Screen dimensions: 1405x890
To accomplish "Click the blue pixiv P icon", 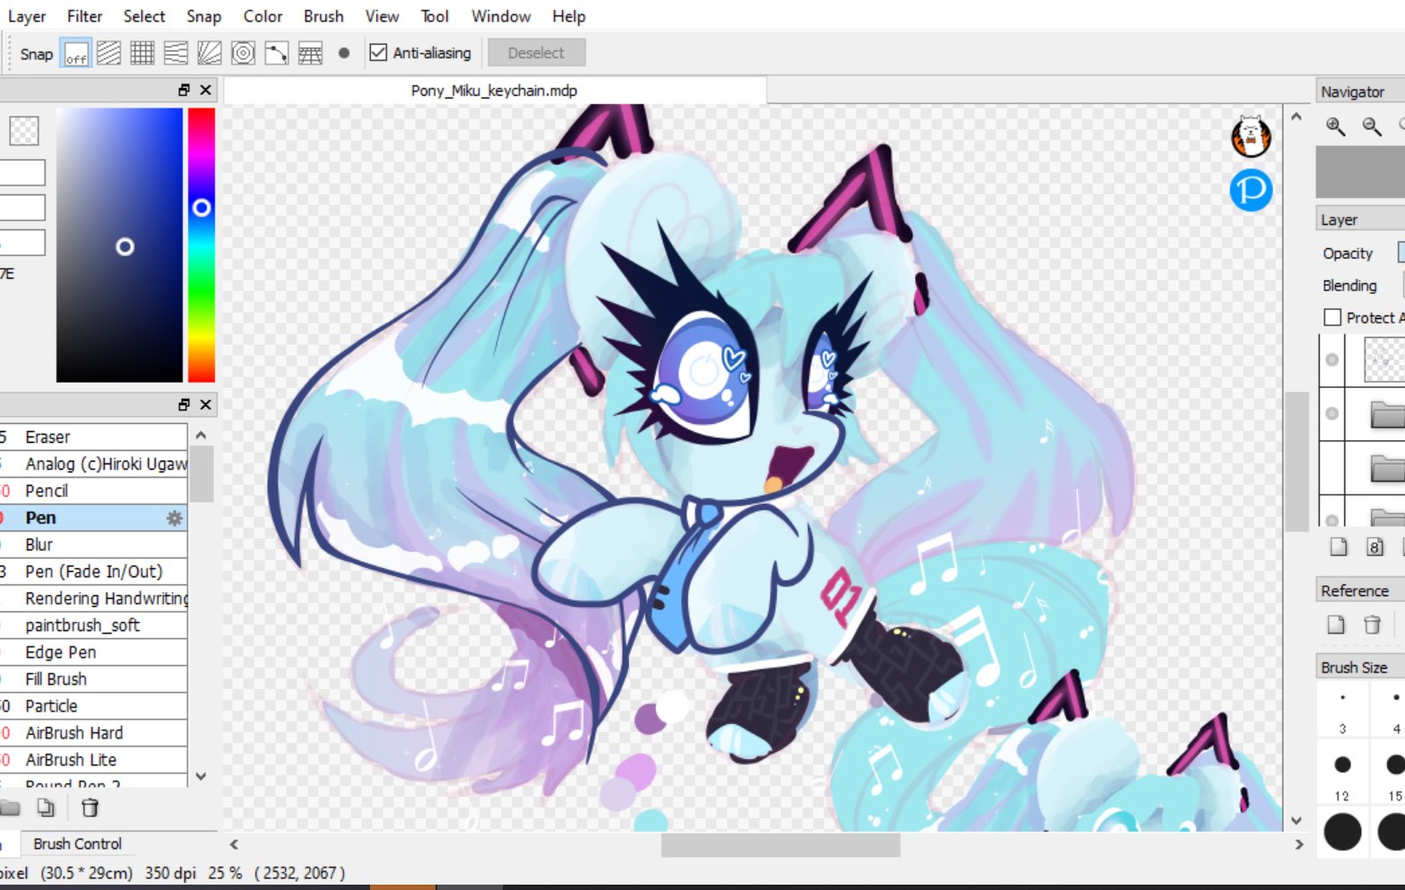I will [x=1251, y=190].
